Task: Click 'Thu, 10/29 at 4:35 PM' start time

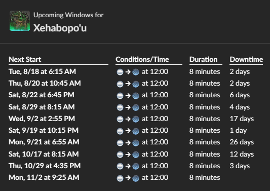Action: 45,166
